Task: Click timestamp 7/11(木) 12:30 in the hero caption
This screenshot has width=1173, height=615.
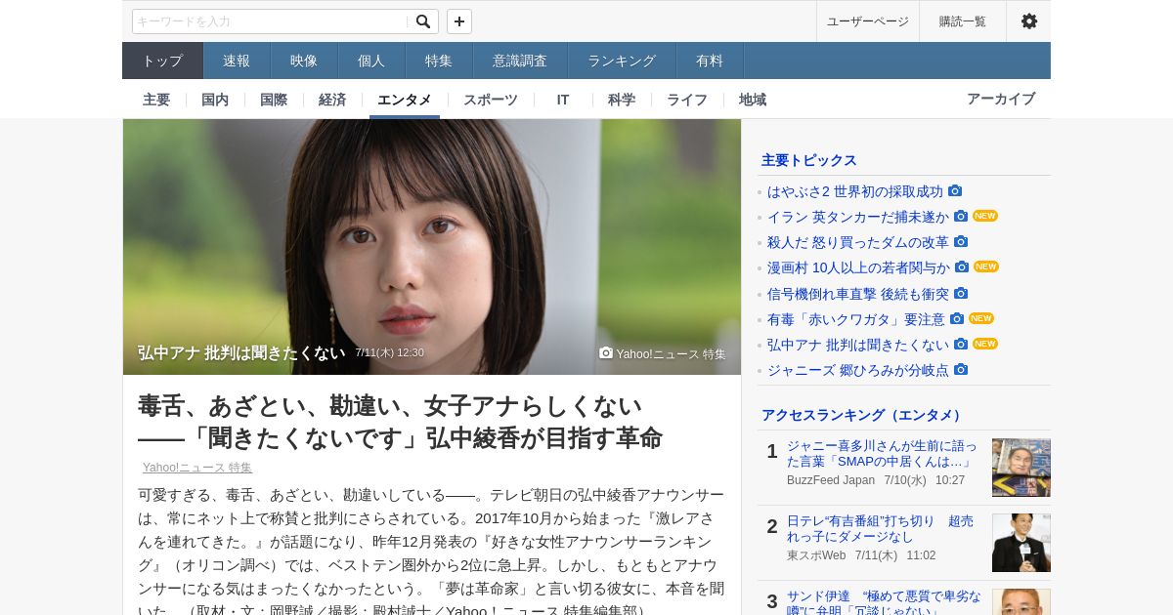Action: pos(389,352)
